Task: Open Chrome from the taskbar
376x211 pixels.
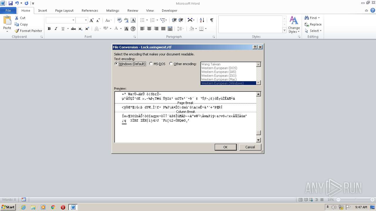Action: (x=53, y=207)
